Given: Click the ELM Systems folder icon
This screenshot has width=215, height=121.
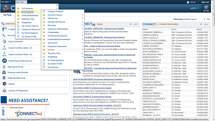Looking at the screenshot, I should [x=18, y=8].
